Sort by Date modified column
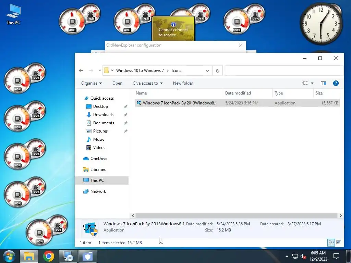 click(247, 93)
